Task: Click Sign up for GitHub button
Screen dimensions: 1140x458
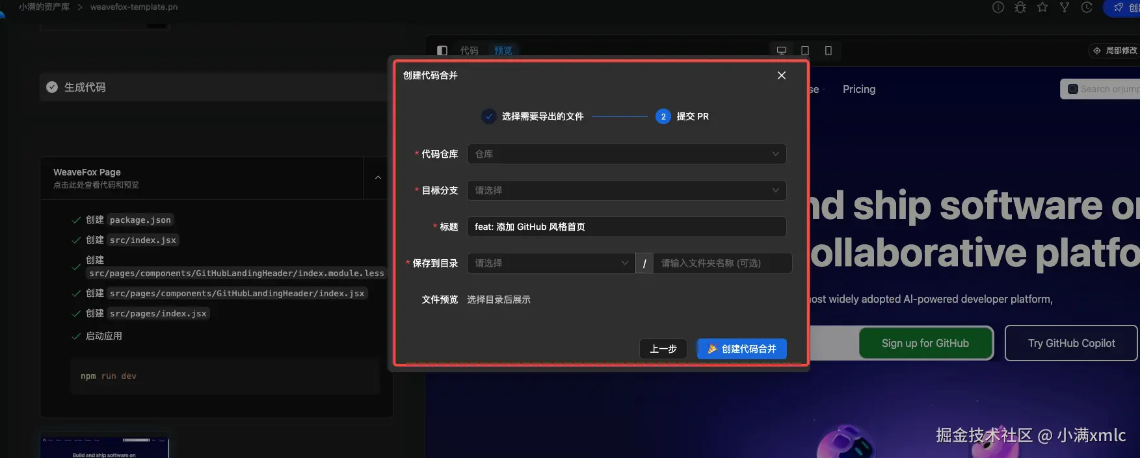Action: [x=925, y=343]
